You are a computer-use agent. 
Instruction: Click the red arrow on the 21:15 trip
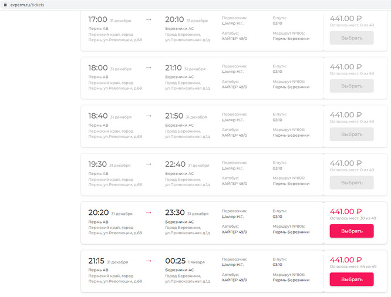(x=149, y=261)
